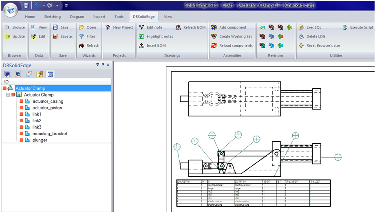
Task: Click Update in the Browser group
Action: (15, 37)
